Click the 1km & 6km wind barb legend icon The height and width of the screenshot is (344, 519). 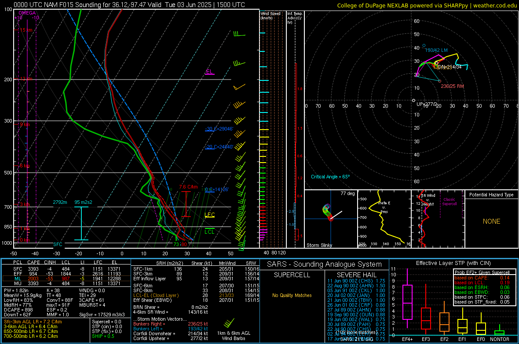pyautogui.click(x=229, y=322)
